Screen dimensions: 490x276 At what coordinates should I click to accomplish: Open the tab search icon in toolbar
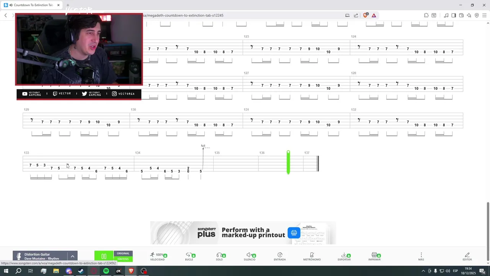tap(434, 15)
